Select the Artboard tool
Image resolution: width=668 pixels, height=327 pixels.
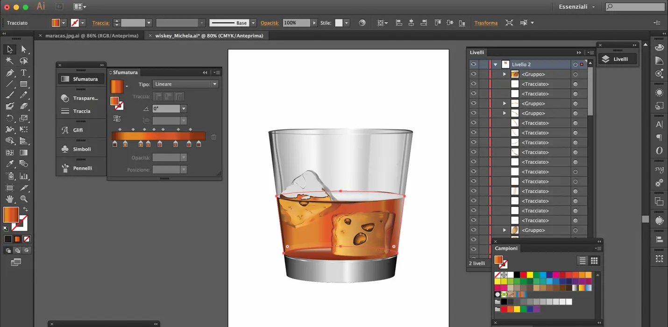click(9, 188)
